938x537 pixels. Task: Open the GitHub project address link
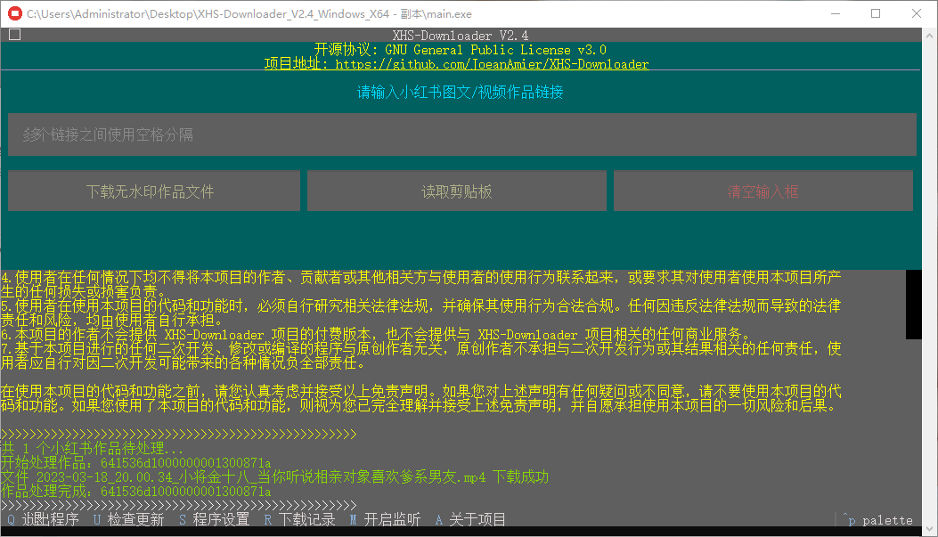click(456, 64)
